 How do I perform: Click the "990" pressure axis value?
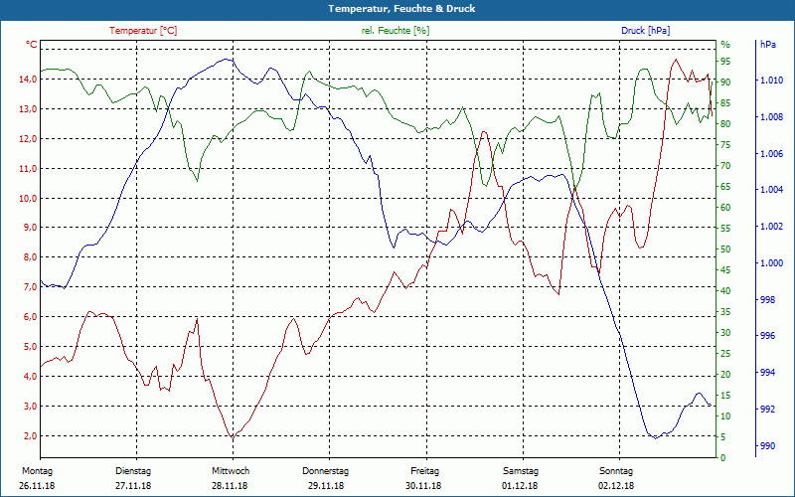(x=766, y=445)
